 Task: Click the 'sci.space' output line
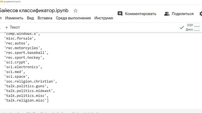[17, 77]
